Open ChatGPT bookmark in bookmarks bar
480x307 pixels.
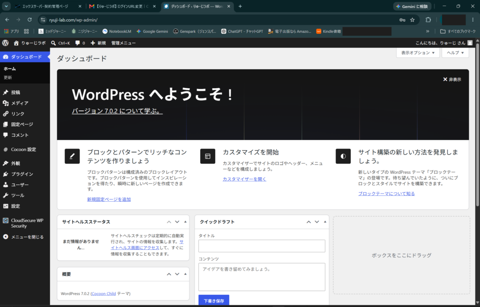pyautogui.click(x=242, y=31)
